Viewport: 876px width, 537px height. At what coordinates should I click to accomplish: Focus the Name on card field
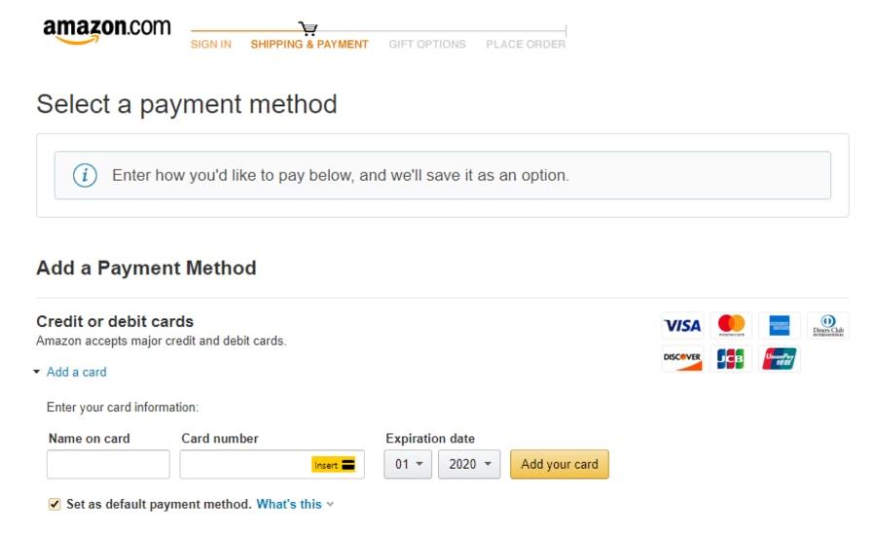coord(108,465)
